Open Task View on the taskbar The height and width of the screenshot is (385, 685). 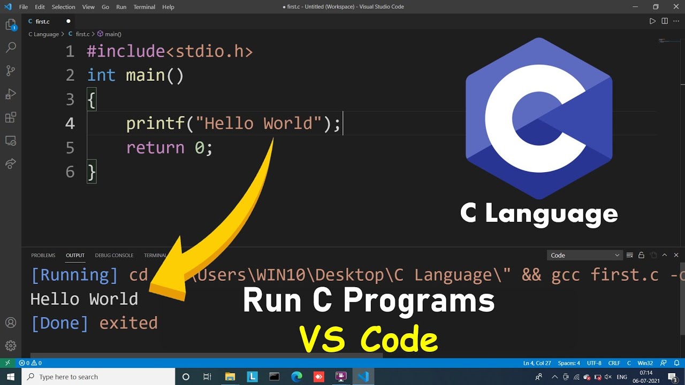(208, 377)
